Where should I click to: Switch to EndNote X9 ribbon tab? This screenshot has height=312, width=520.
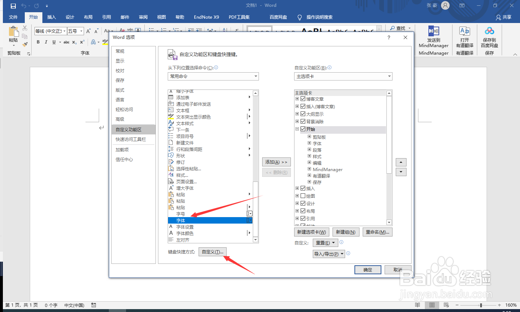click(x=206, y=17)
